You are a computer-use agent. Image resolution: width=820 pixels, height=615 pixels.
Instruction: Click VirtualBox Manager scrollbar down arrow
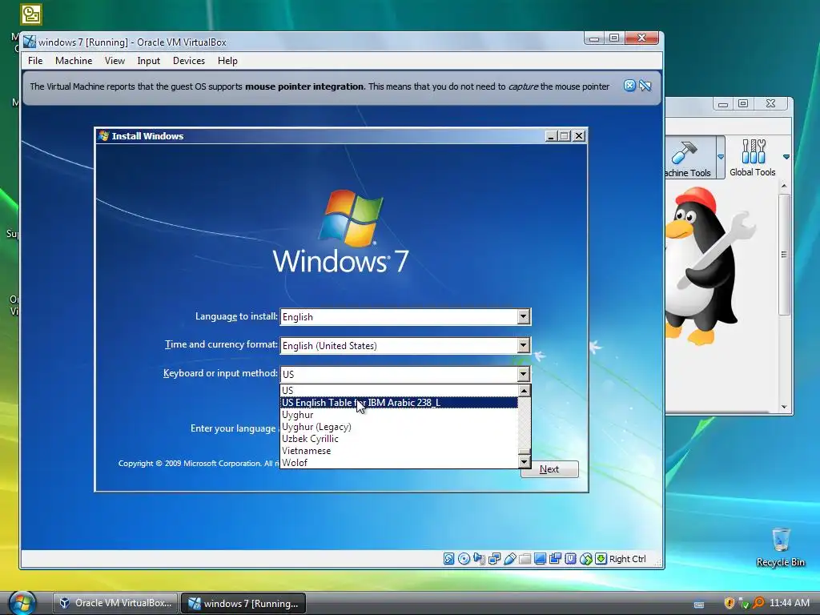[x=783, y=407]
